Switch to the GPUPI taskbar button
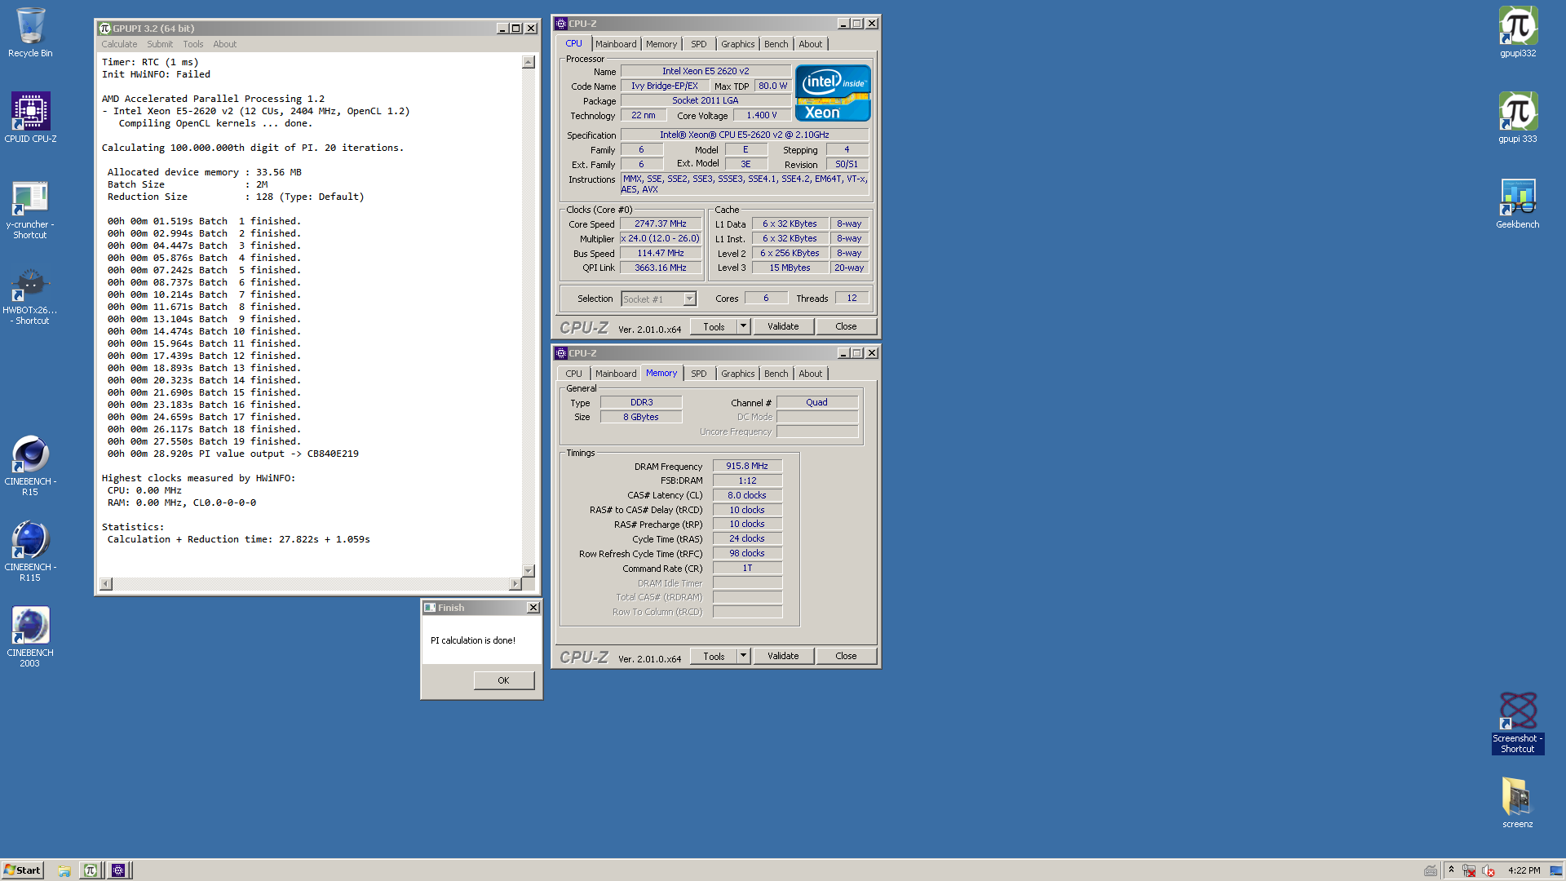 [91, 870]
